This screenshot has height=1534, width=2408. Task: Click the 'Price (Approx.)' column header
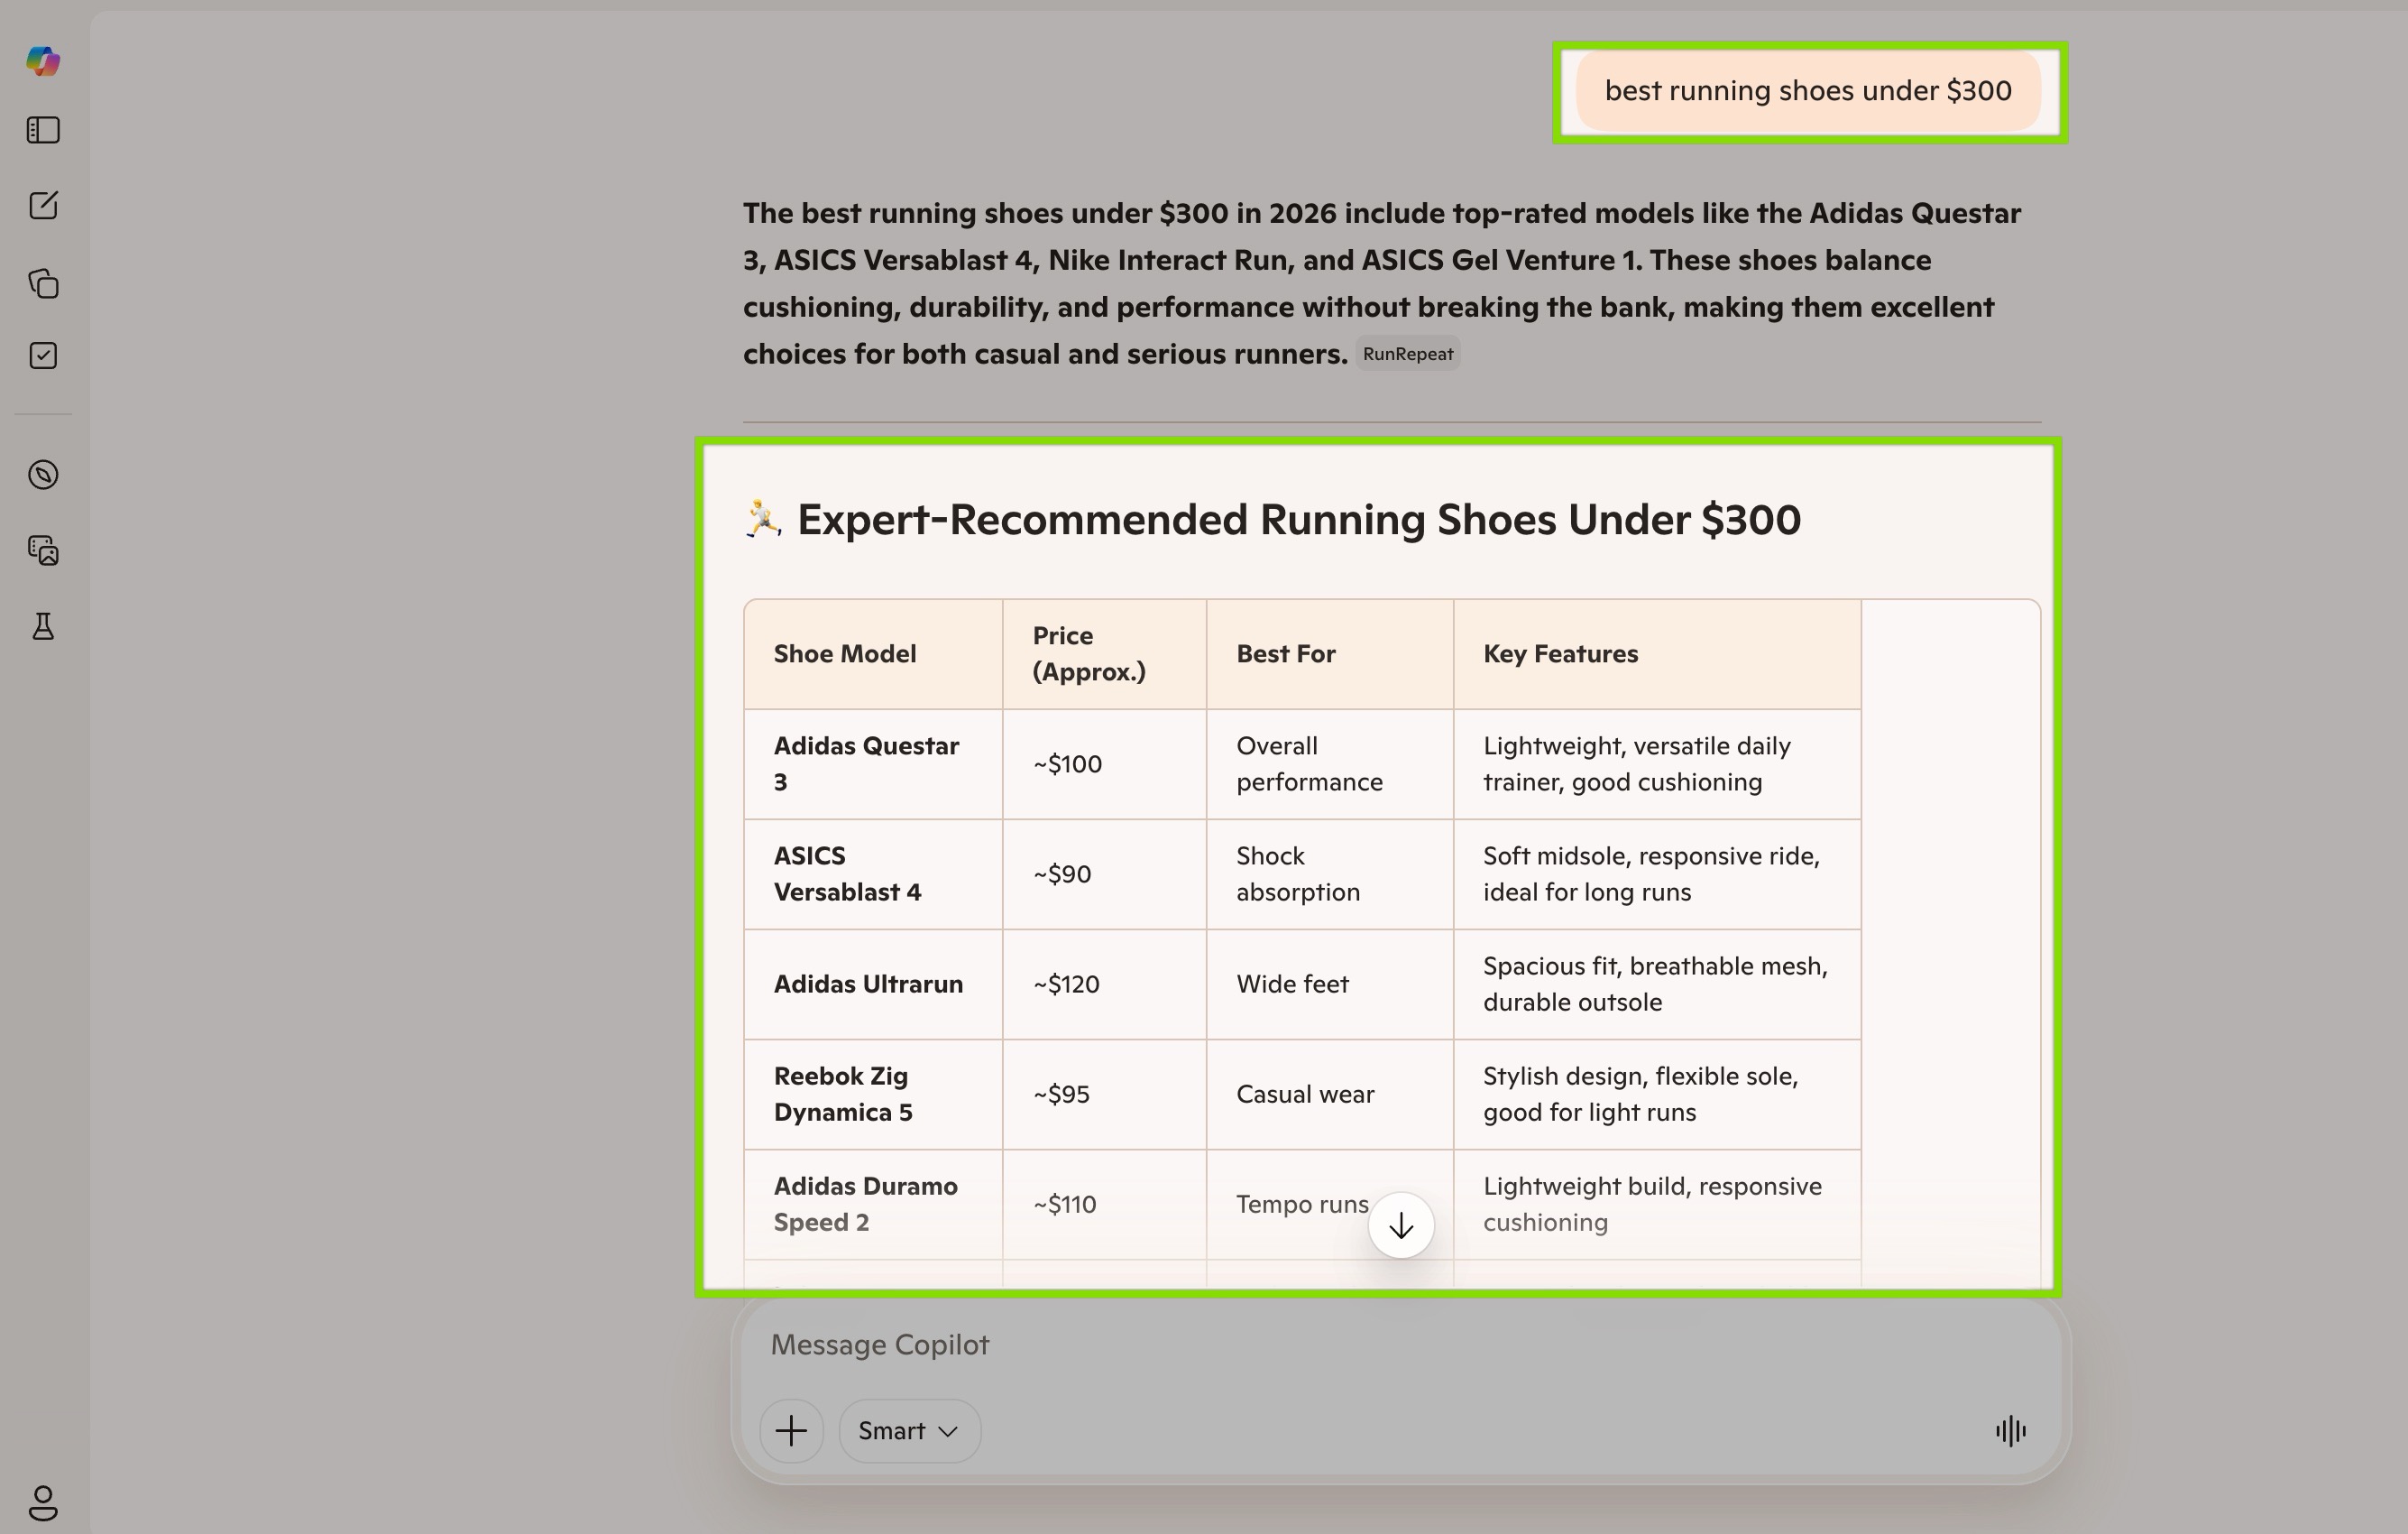coord(1105,654)
